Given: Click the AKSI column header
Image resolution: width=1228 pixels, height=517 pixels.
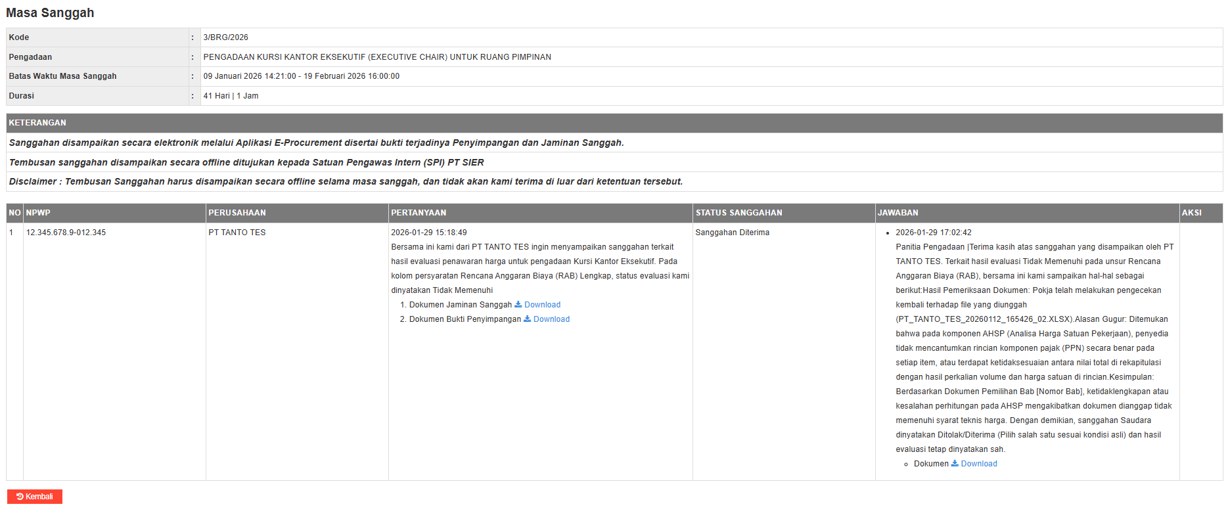Looking at the screenshot, I should [x=1191, y=213].
